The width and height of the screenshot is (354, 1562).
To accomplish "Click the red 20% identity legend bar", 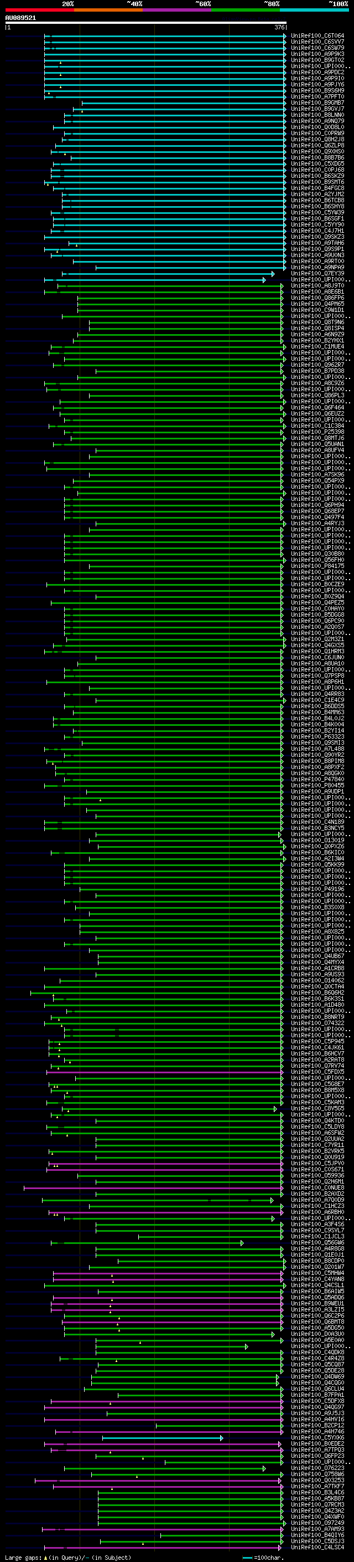I will [x=39, y=11].
